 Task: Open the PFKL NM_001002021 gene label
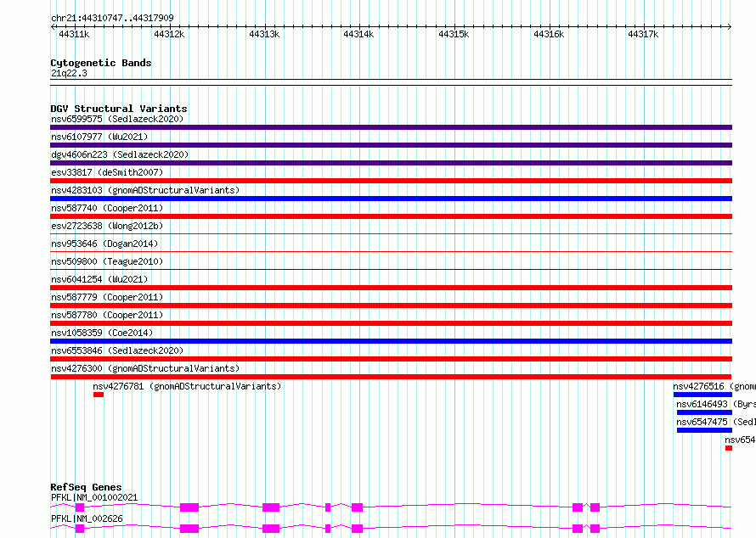tap(94, 497)
